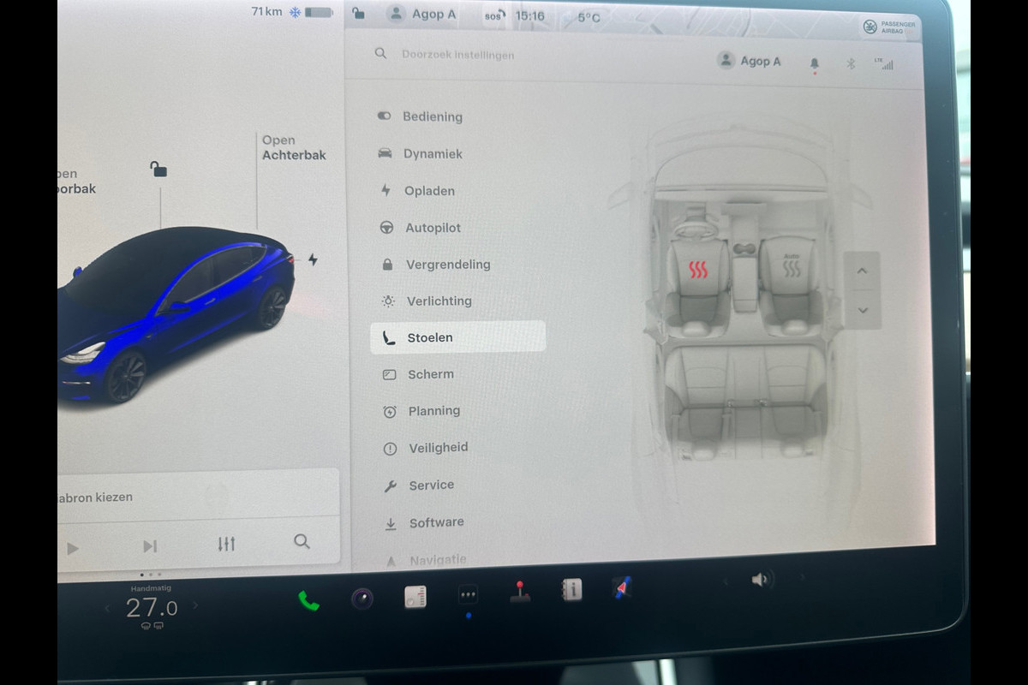The height and width of the screenshot is (685, 1028).
Task: Click the speaker volume control
Action: click(x=759, y=580)
